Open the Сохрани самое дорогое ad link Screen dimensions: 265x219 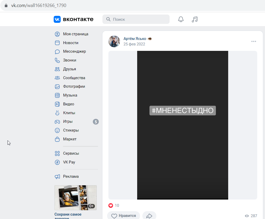68,216
